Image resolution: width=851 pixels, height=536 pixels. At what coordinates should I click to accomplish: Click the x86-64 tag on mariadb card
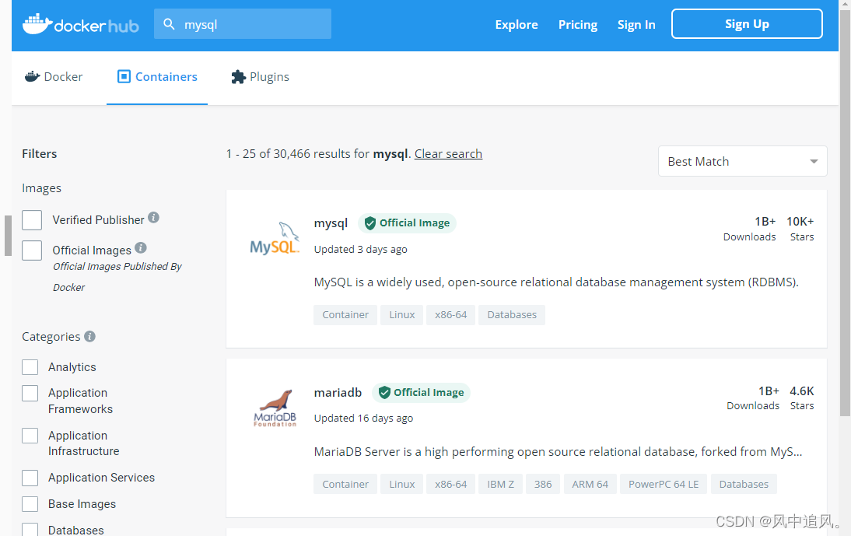point(450,484)
